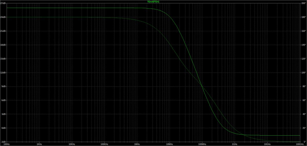This screenshot has height=146, width=307.
Task: Click the 3dB magnitude axis label
Action: 3,114
